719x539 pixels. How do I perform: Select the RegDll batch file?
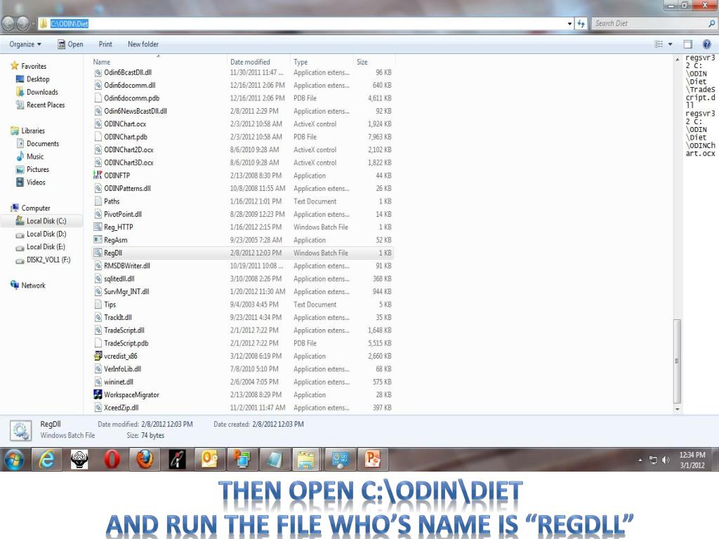(242, 253)
